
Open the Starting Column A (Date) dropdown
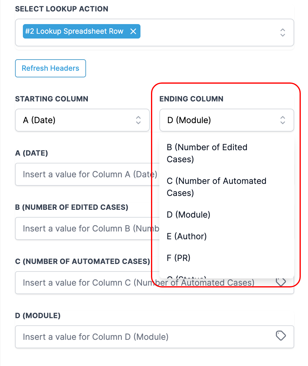[x=75, y=120]
